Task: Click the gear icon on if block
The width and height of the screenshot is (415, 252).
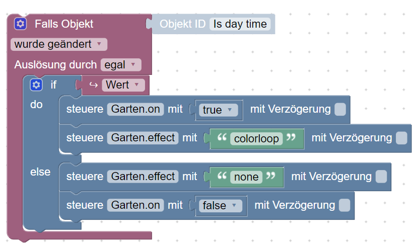Action: tap(36, 85)
